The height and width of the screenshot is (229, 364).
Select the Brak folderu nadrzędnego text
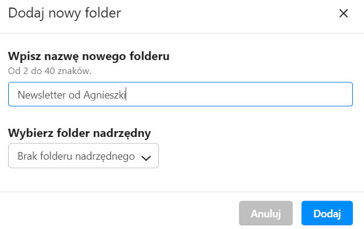(76, 156)
